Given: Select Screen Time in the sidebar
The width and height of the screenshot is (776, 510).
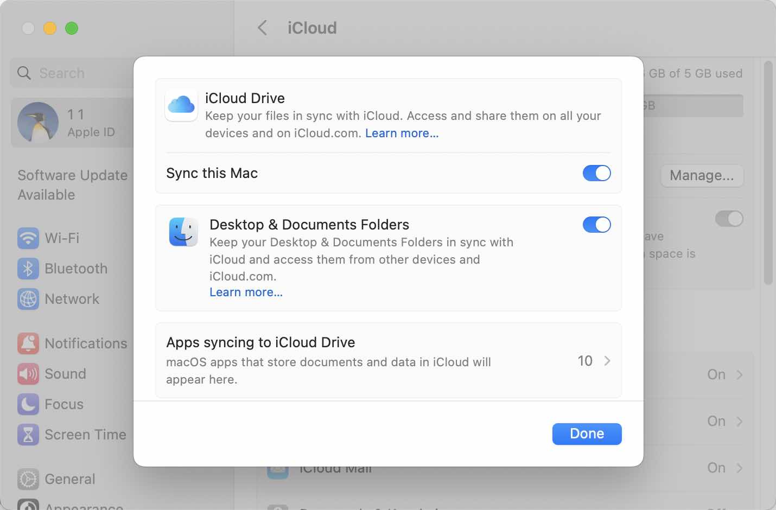Looking at the screenshot, I should pos(85,435).
